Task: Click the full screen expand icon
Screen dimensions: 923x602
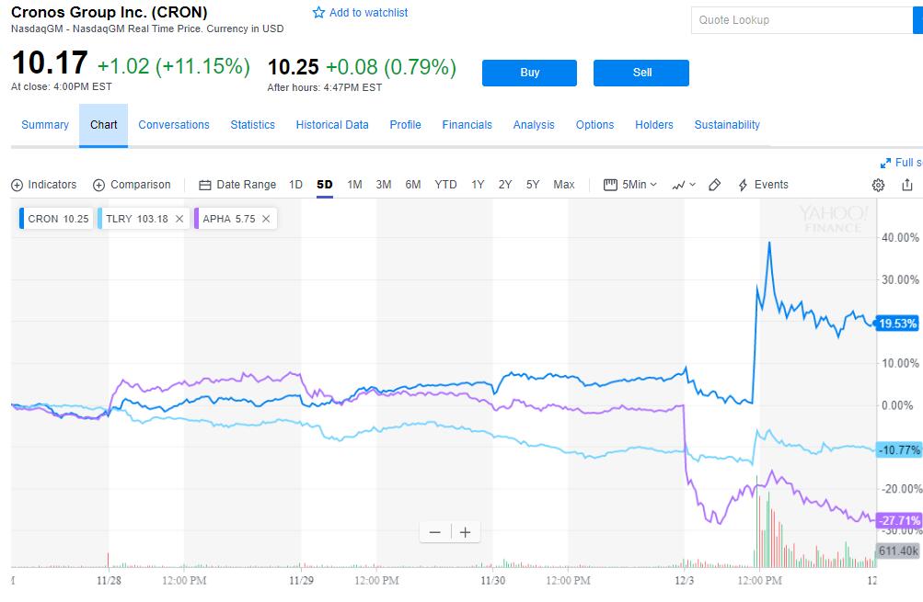Action: (x=885, y=163)
